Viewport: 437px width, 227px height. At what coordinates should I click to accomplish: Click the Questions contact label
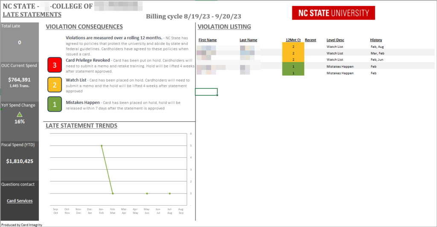click(18, 184)
